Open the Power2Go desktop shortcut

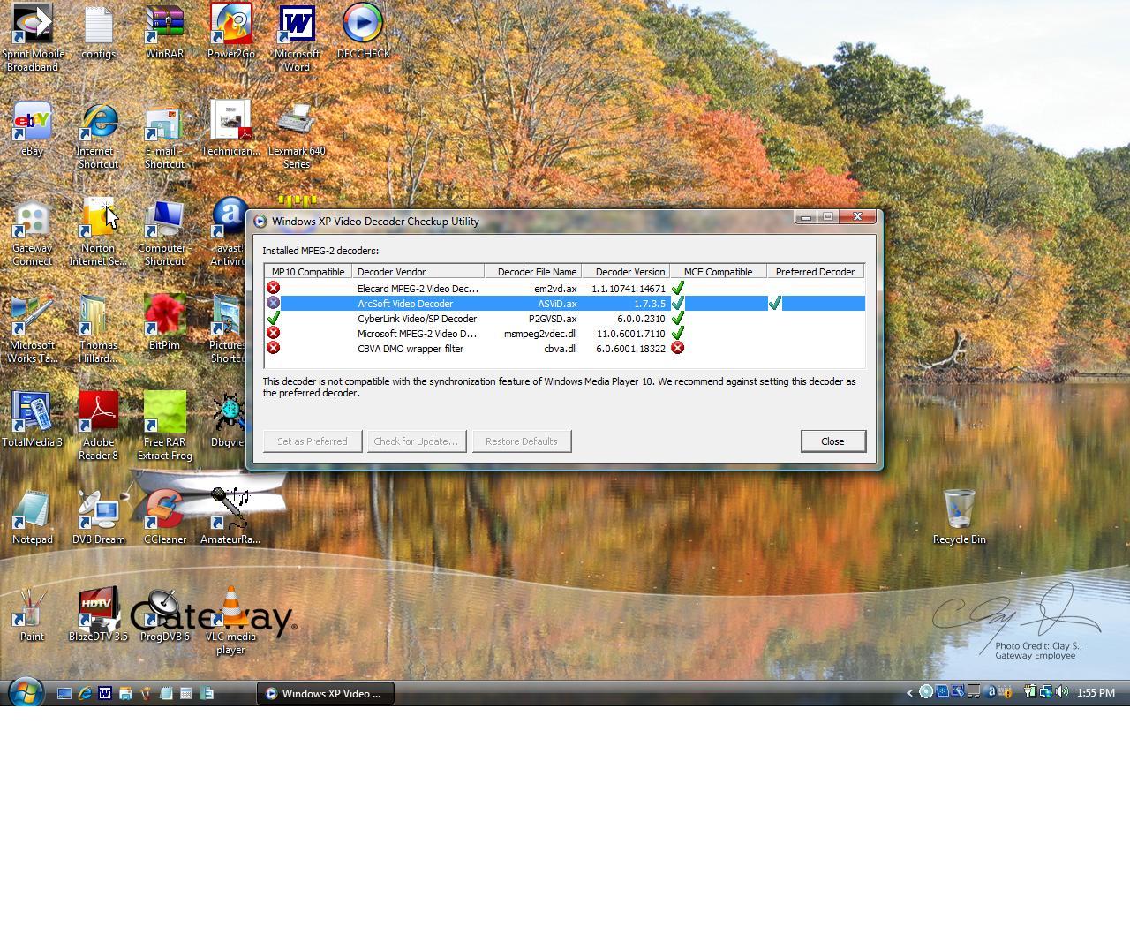(x=230, y=26)
